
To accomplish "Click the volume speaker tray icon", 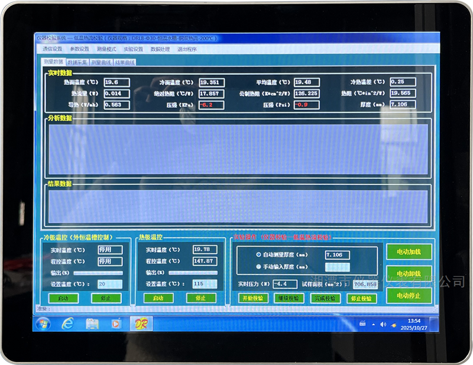I will click(x=383, y=324).
